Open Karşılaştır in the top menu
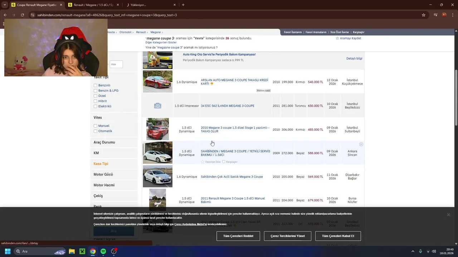This screenshot has width=458, height=257. point(359,32)
